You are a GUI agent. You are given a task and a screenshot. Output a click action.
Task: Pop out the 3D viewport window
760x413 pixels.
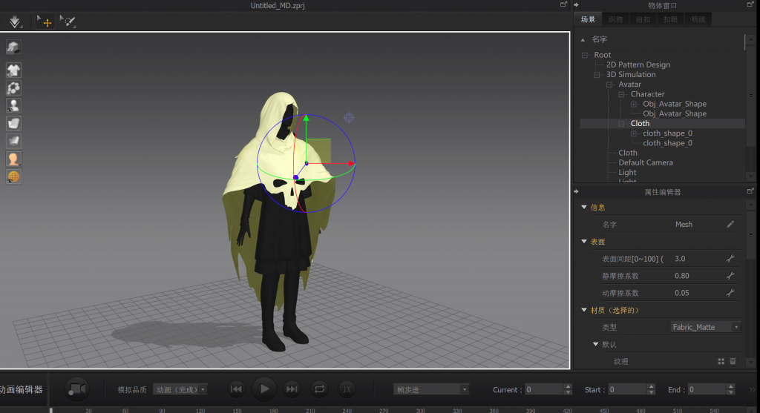pos(563,4)
